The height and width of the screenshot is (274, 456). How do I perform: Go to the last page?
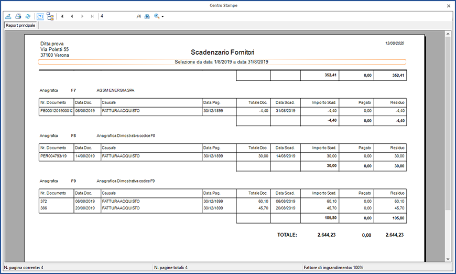(92, 16)
